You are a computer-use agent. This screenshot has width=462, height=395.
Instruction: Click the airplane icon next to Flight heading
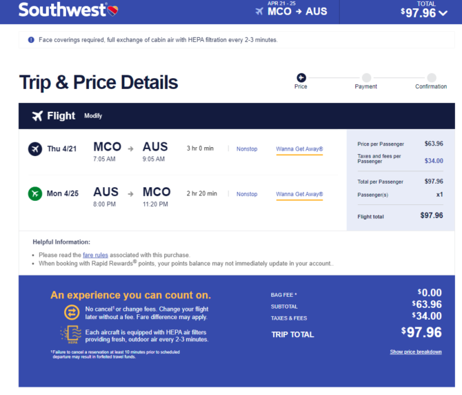pyautogui.click(x=37, y=116)
